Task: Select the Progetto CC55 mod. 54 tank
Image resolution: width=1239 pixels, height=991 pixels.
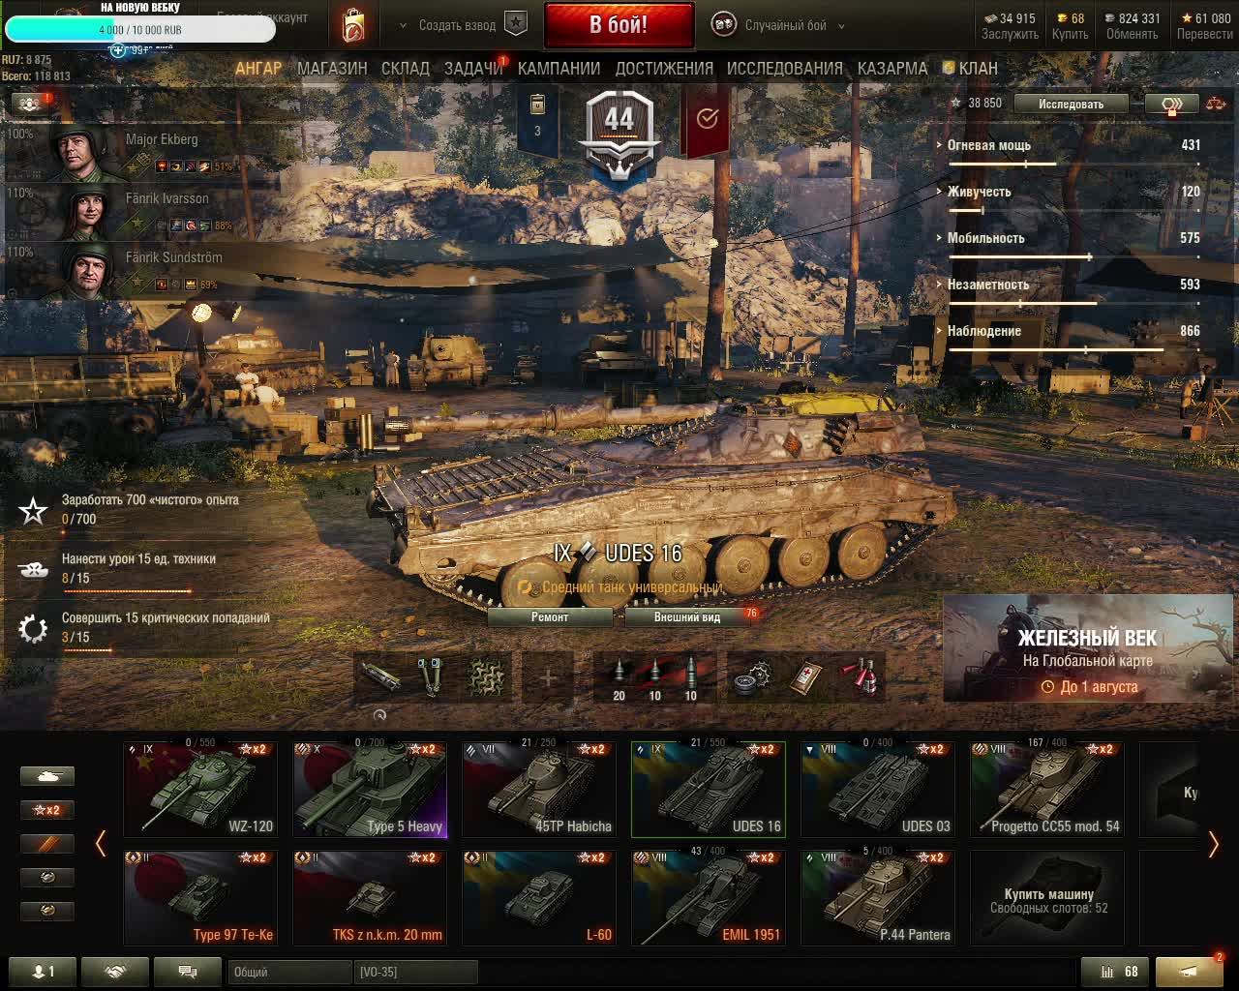Action: [1047, 789]
